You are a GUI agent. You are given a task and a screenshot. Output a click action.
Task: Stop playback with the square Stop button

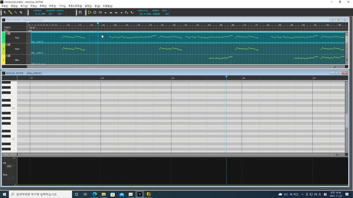pos(95,12)
